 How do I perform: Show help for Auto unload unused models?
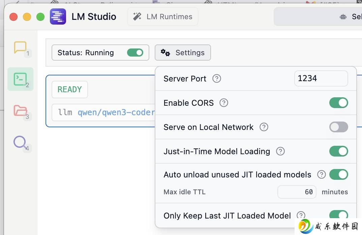321,175
